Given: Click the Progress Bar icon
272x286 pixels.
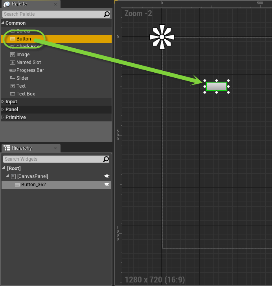Looking at the screenshot, I should pyautogui.click(x=13, y=70).
